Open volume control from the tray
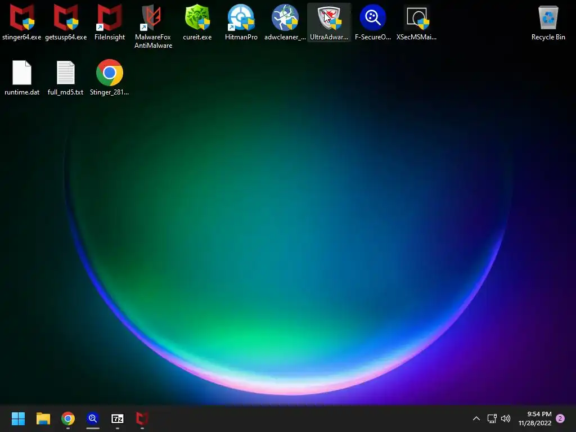This screenshot has width=576, height=432. click(506, 418)
